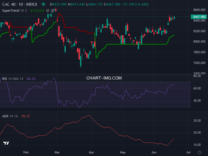208x156 pixels.
Task: Click the ADX 20.00 axis label
Action: point(197,133)
